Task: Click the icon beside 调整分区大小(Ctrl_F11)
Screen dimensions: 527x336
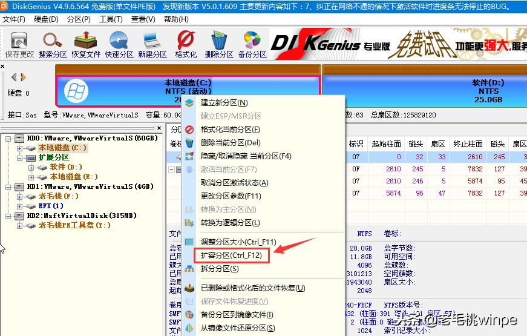Action: pyautogui.click(x=189, y=242)
